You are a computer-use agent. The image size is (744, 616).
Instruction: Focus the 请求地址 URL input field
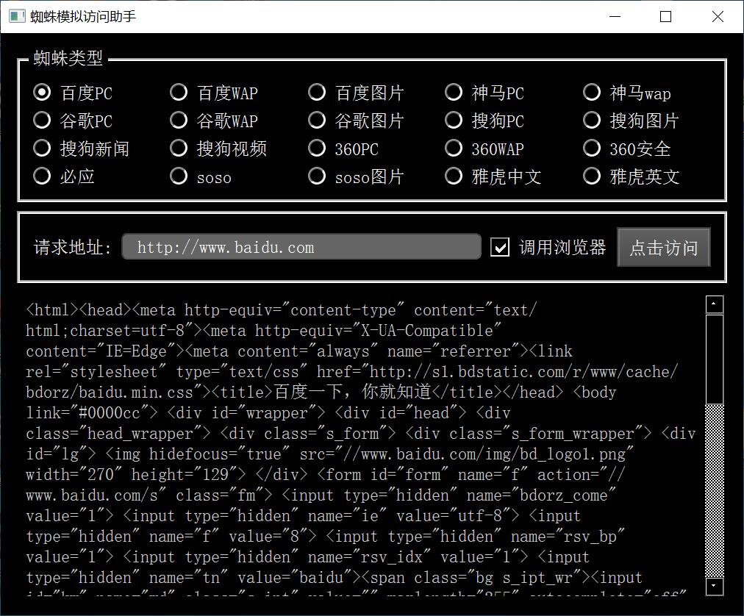click(301, 247)
